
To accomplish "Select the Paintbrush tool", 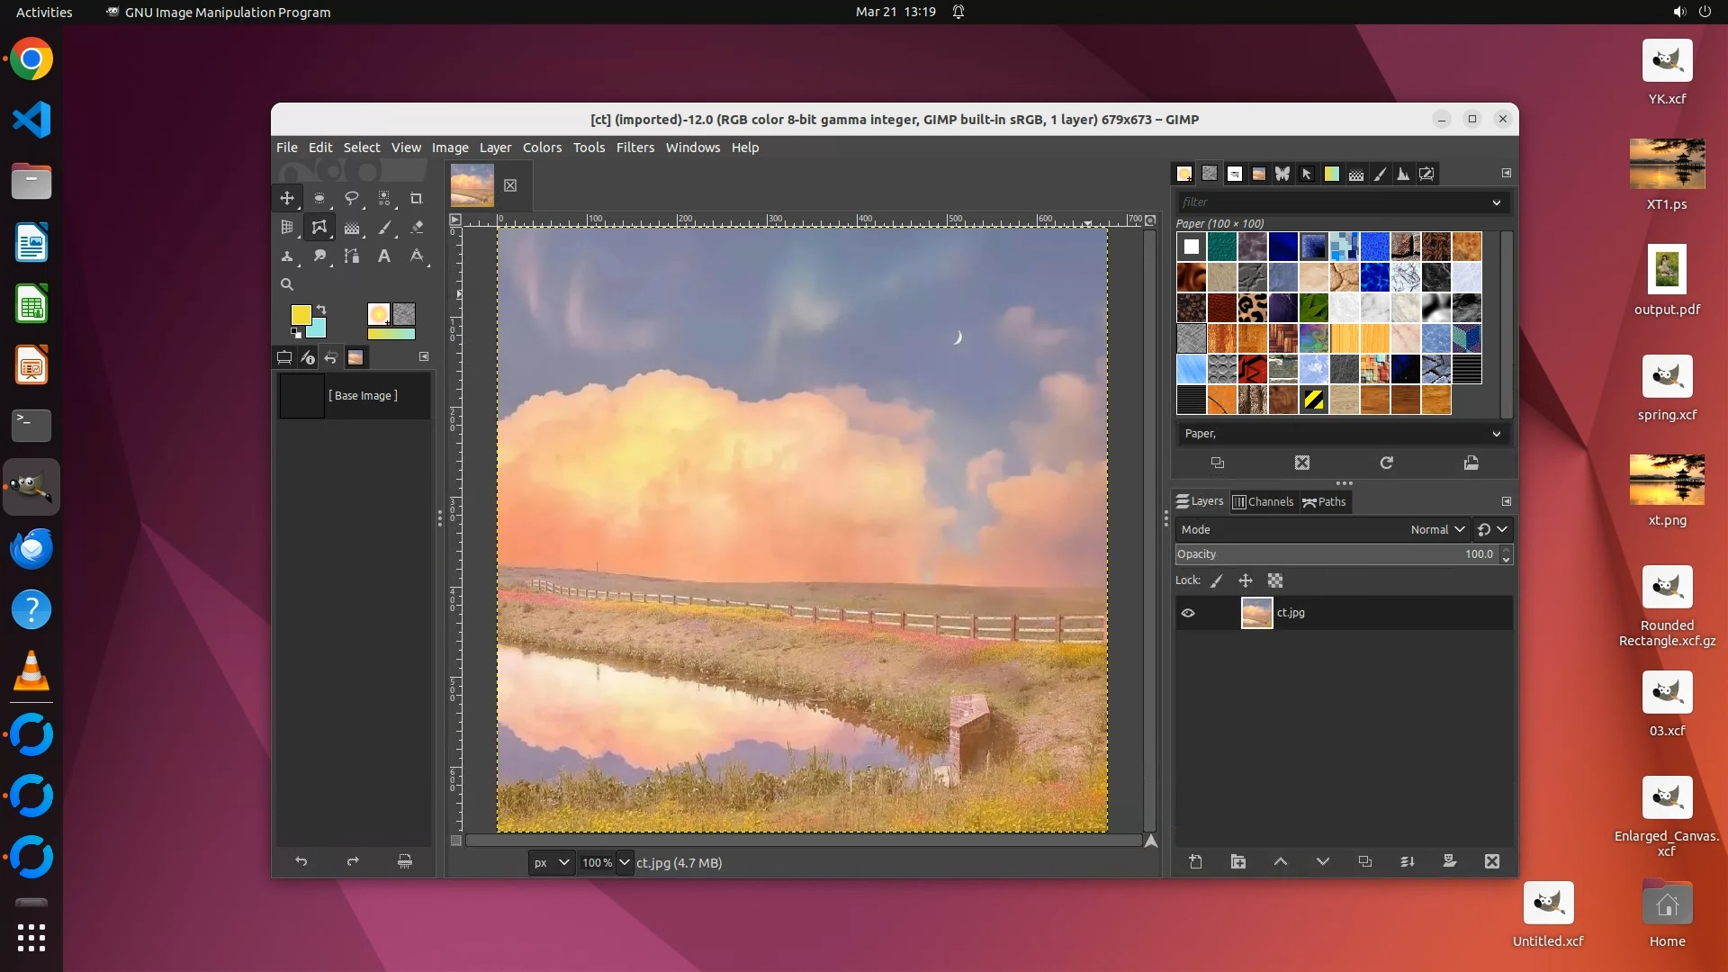I will pos(384,228).
